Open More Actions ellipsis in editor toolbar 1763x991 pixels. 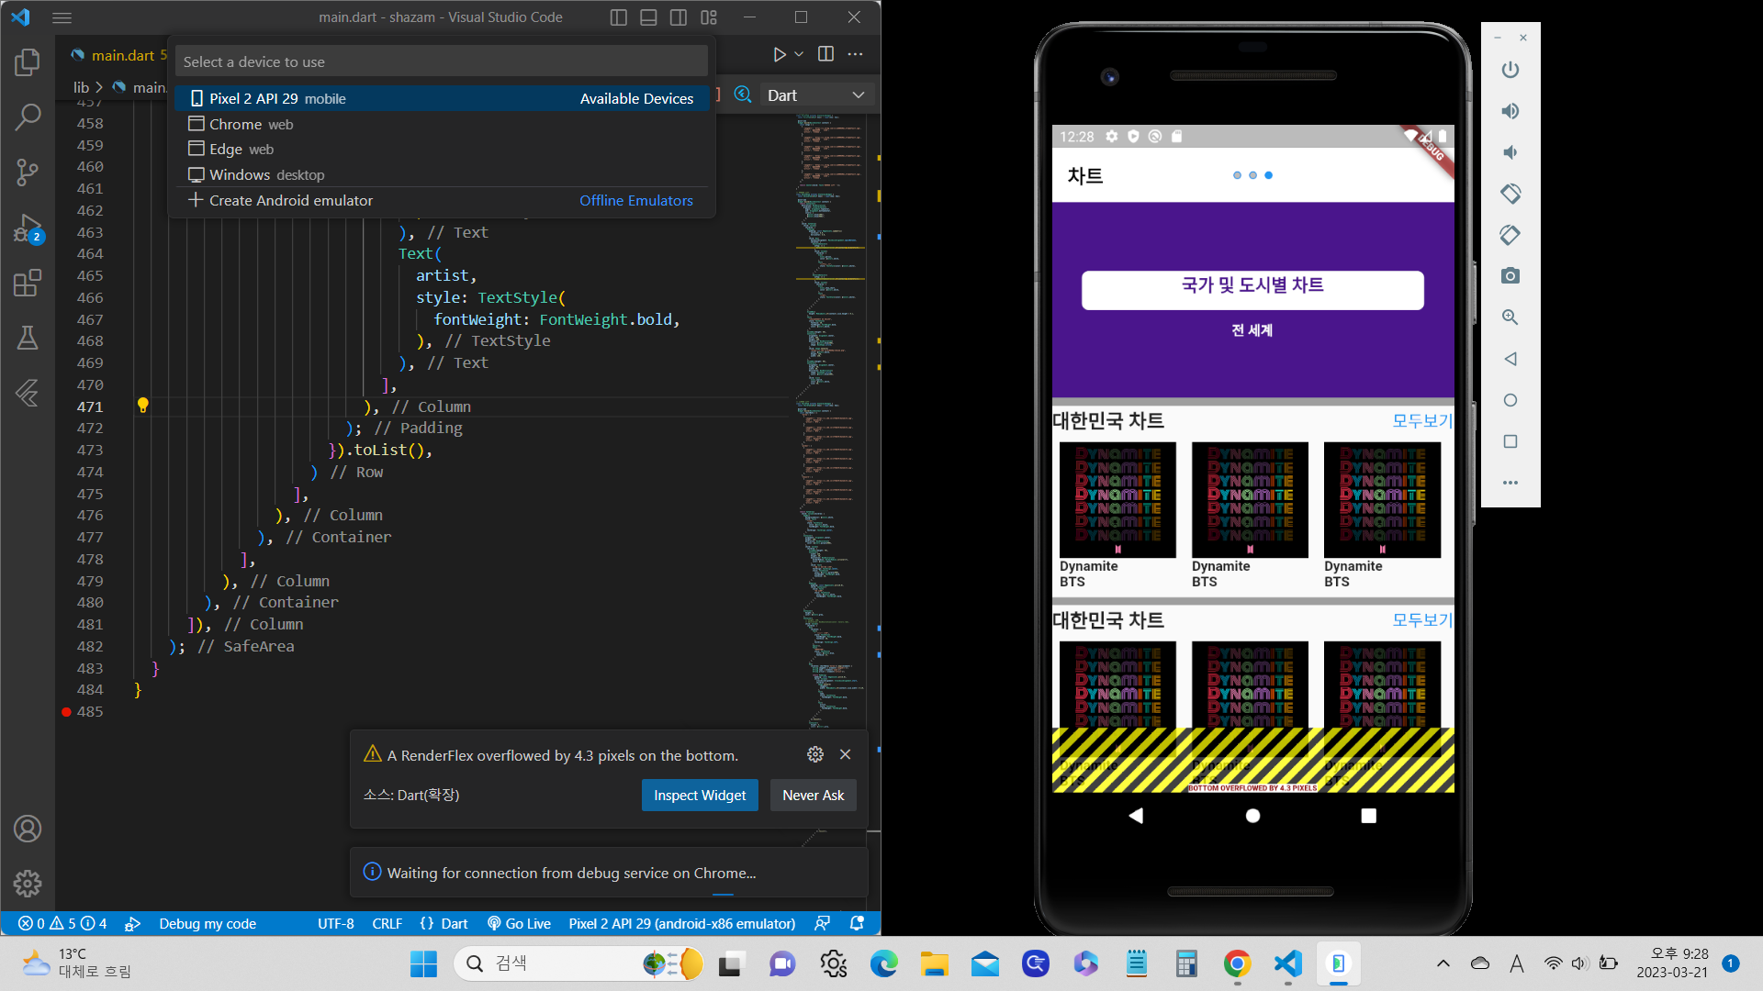click(856, 54)
